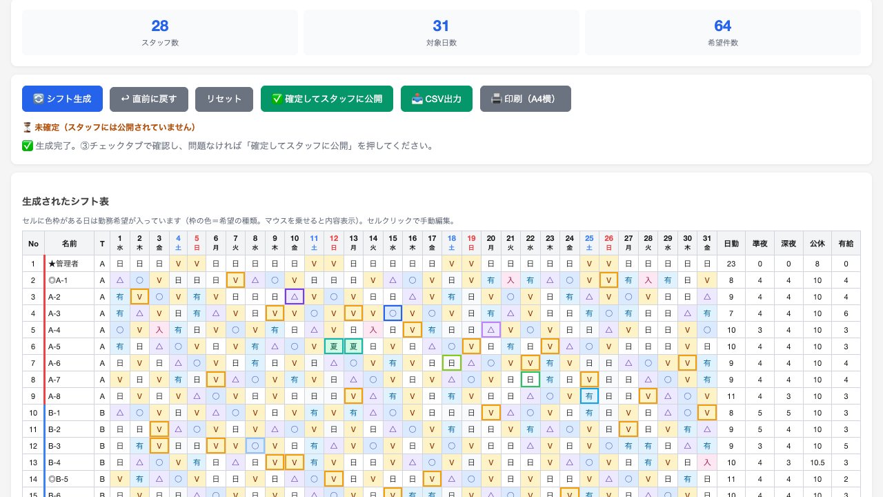Edit B-4's pink 入 cell on day 31
The image size is (883, 497).
[x=707, y=462]
